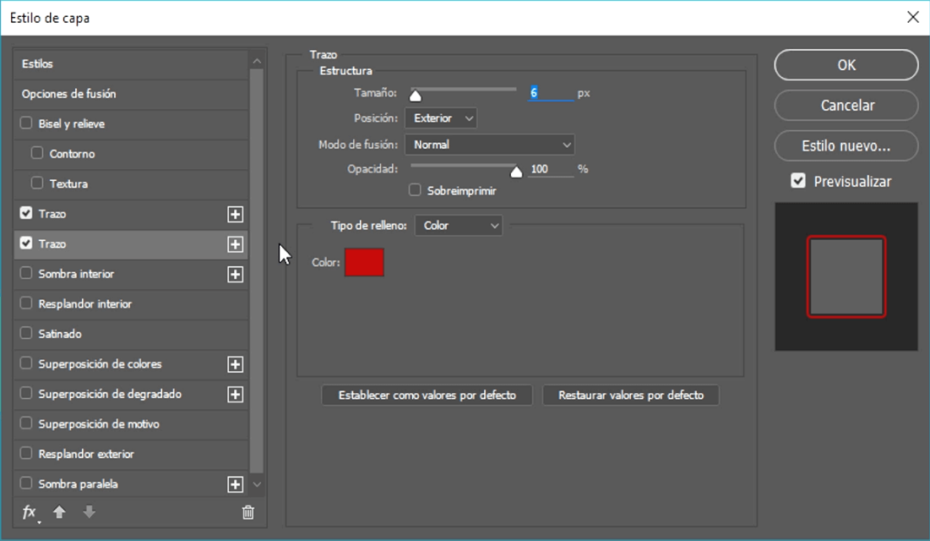Select the Resplandor interior list item label
The height and width of the screenshot is (541, 930).
pyautogui.click(x=84, y=304)
